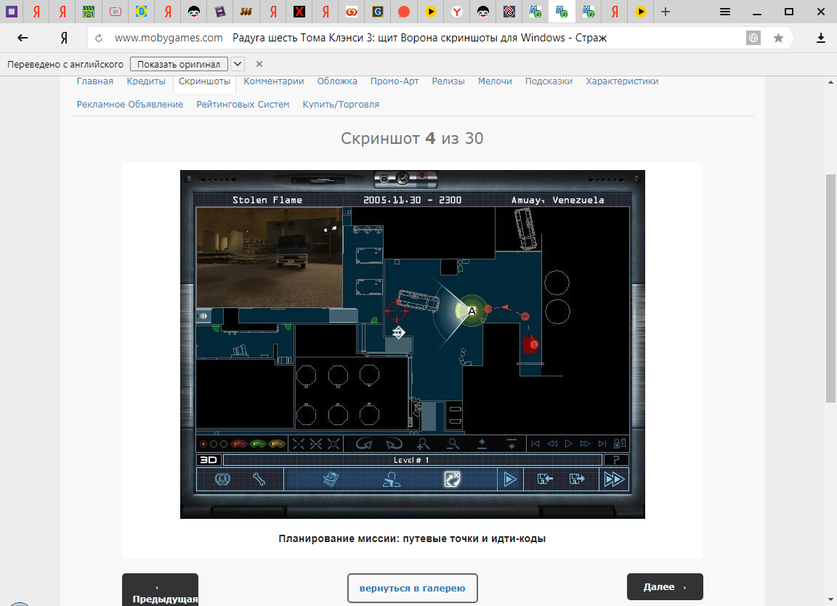Open the browser hamburger menu
Image resolution: width=837 pixels, height=606 pixels.
725,11
